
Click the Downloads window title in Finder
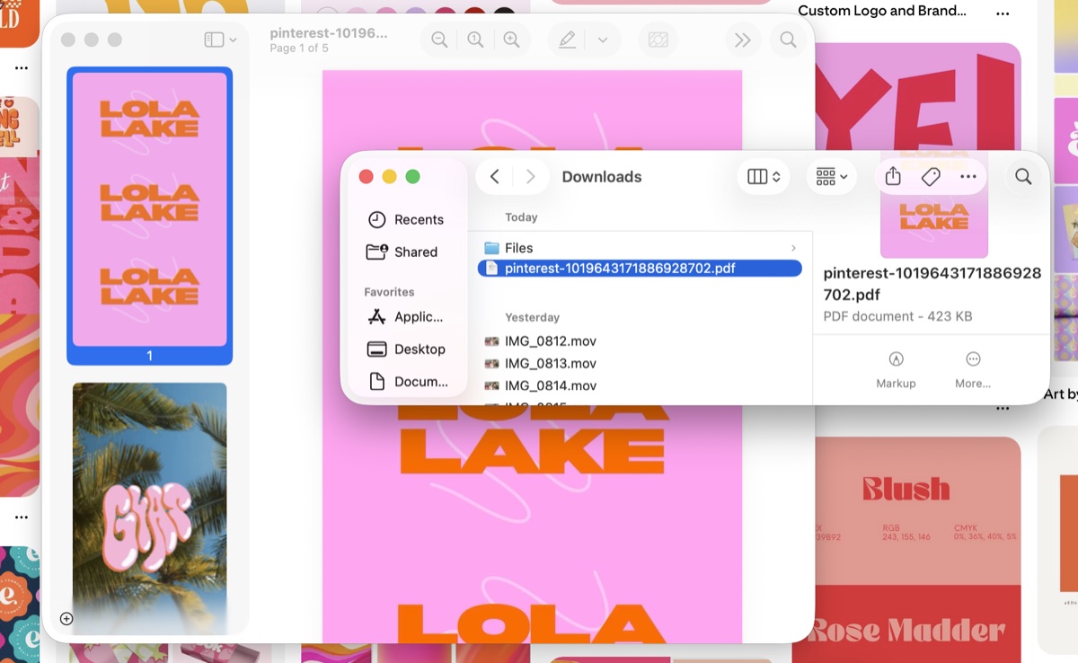point(602,177)
